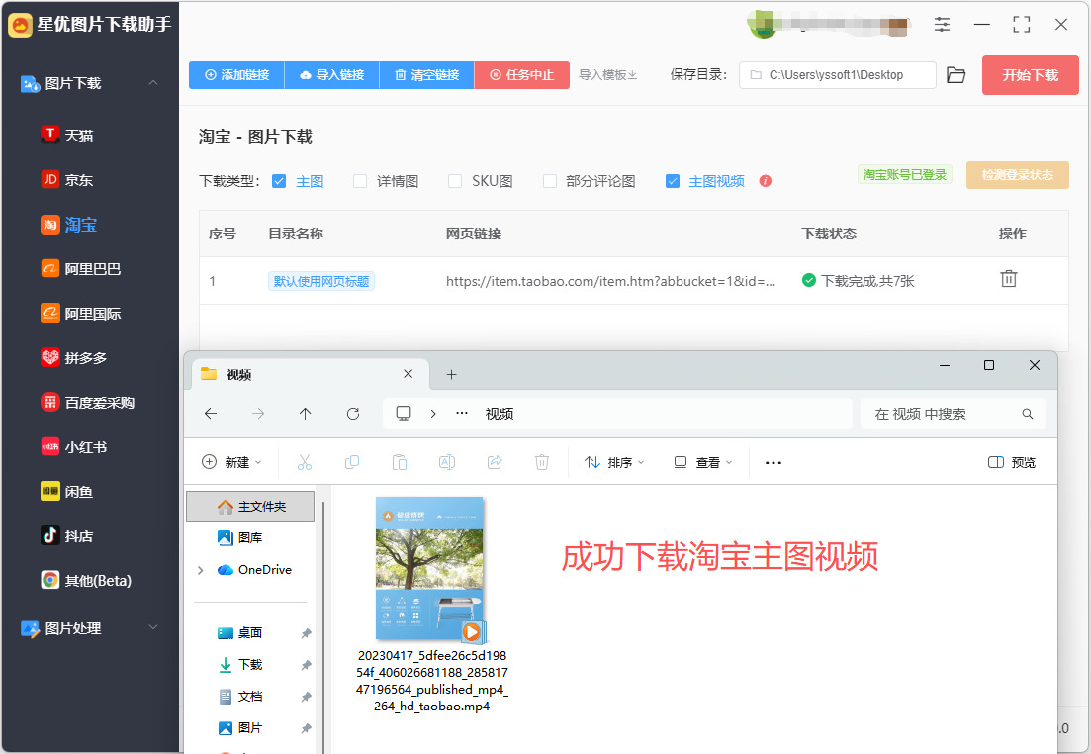Add a new Explorer tab
Viewport: 1091px width, 754px height.
click(x=451, y=375)
